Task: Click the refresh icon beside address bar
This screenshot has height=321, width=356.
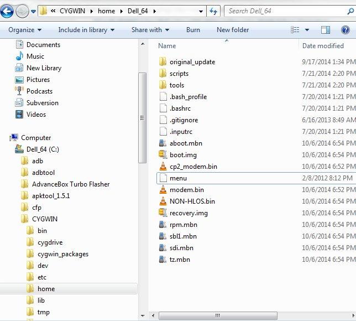Action: tap(213, 11)
